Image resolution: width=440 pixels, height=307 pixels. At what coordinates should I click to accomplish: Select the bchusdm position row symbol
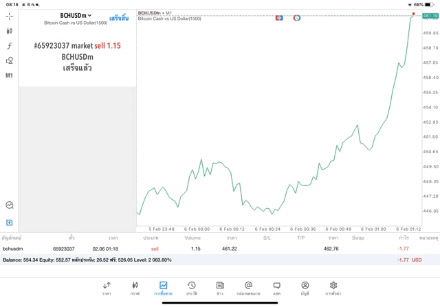pos(12,249)
